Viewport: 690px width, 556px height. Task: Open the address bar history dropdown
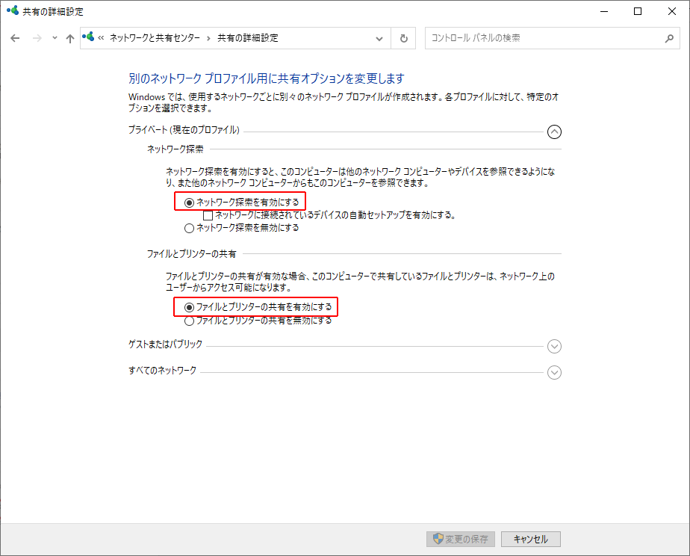coord(379,38)
